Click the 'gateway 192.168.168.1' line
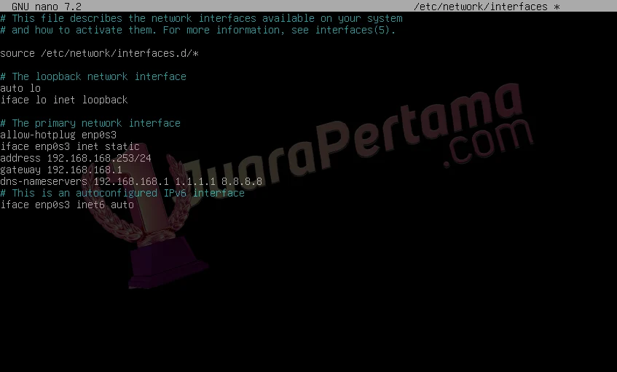Image resolution: width=617 pixels, height=372 pixels. [x=61, y=170]
